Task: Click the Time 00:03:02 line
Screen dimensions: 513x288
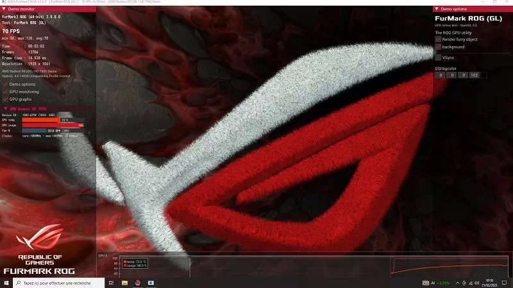Action: point(23,46)
